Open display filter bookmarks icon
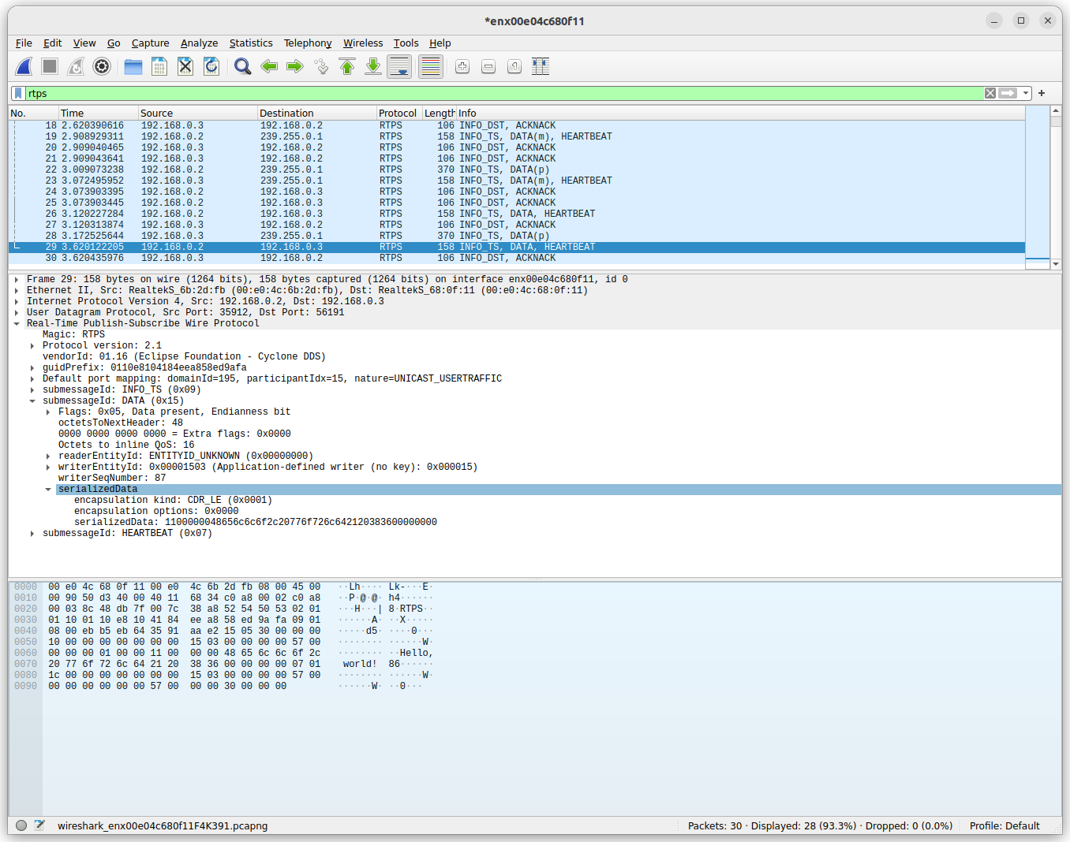The image size is (1070, 842). click(x=18, y=93)
